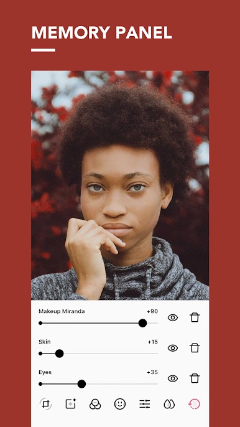This screenshot has height=427, width=240.
Task: Click the Eyes +35 value
Action: pyautogui.click(x=152, y=372)
